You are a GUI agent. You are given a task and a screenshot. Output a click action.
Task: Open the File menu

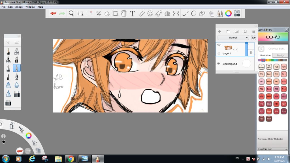click(x=3, y=7)
